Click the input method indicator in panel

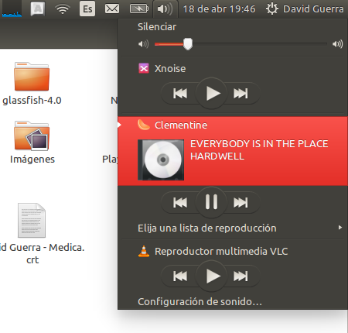point(38,9)
